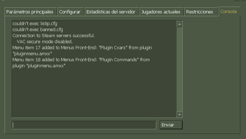This screenshot has height=139, width=246.
Task: Focus the console command input field
Action: point(84,125)
